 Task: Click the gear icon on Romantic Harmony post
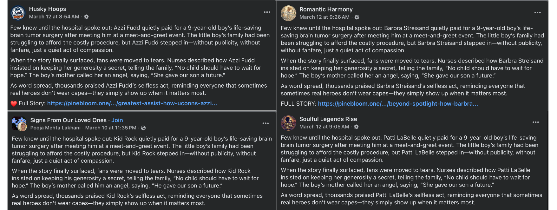(x=357, y=17)
